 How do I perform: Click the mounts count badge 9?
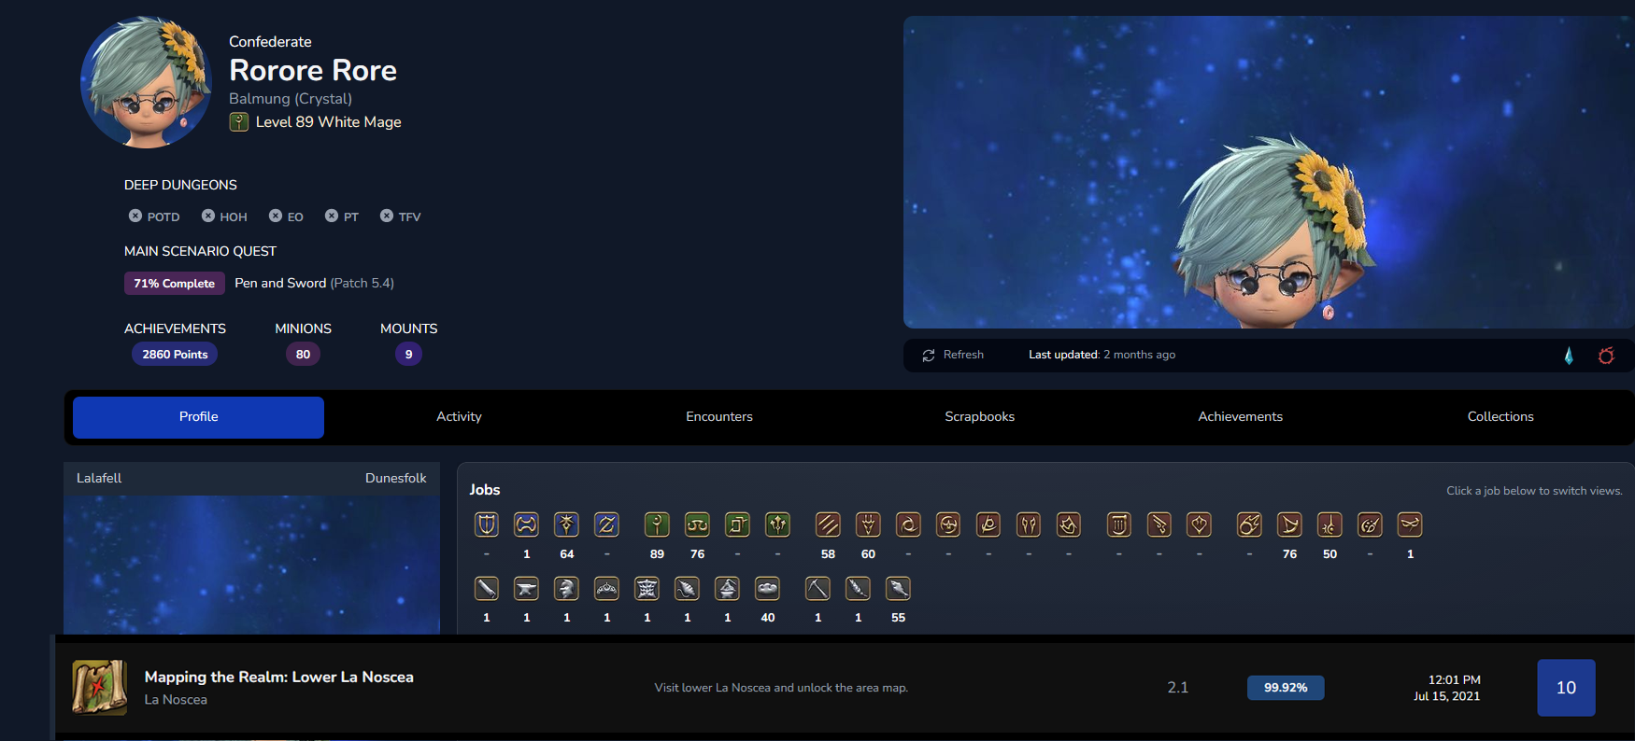point(408,355)
